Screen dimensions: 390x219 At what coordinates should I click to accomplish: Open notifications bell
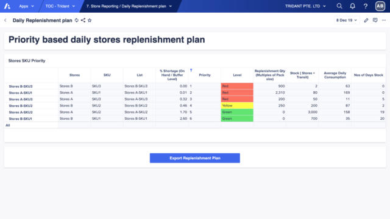pyautogui.click(x=352, y=6)
